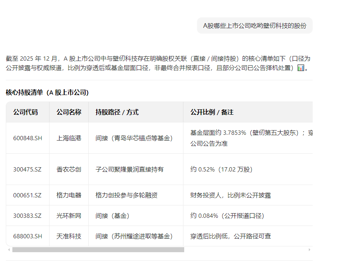
Task: Click company name 光环新网
Action: [69, 216]
